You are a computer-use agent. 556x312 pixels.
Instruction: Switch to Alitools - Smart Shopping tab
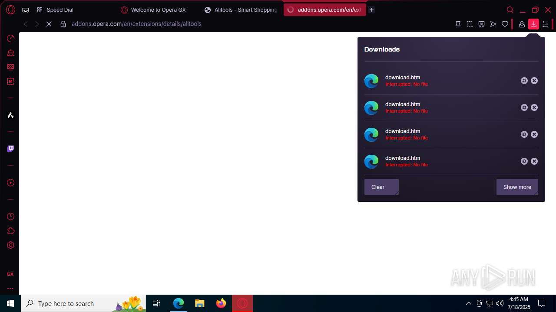click(x=241, y=10)
